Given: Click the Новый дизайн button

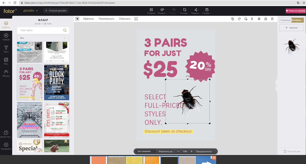Looking at the screenshot, I should tap(56, 11).
